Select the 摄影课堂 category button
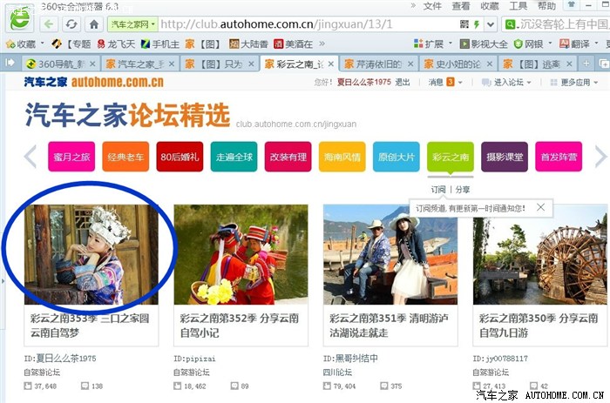Screen dimensions: 610x403 pos(505,157)
